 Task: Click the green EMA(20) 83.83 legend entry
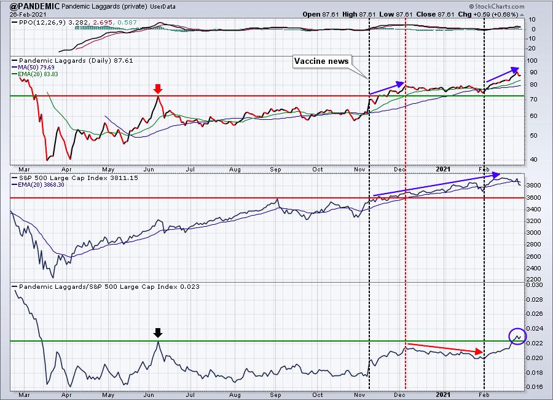pos(35,74)
